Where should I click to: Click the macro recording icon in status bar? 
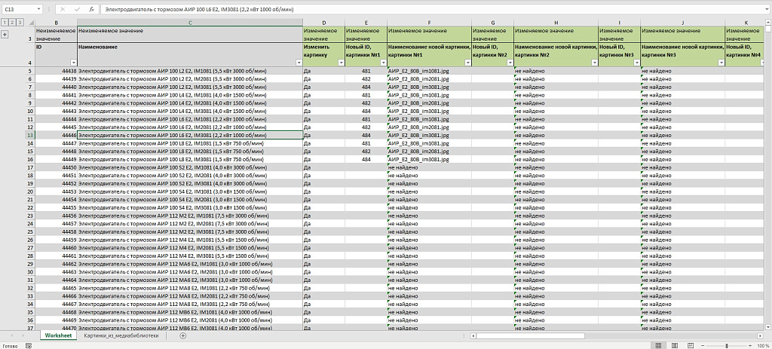(x=30, y=345)
